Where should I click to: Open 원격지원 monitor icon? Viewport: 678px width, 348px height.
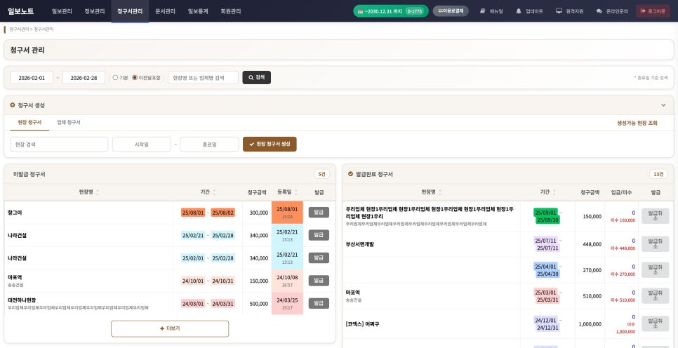coord(559,11)
